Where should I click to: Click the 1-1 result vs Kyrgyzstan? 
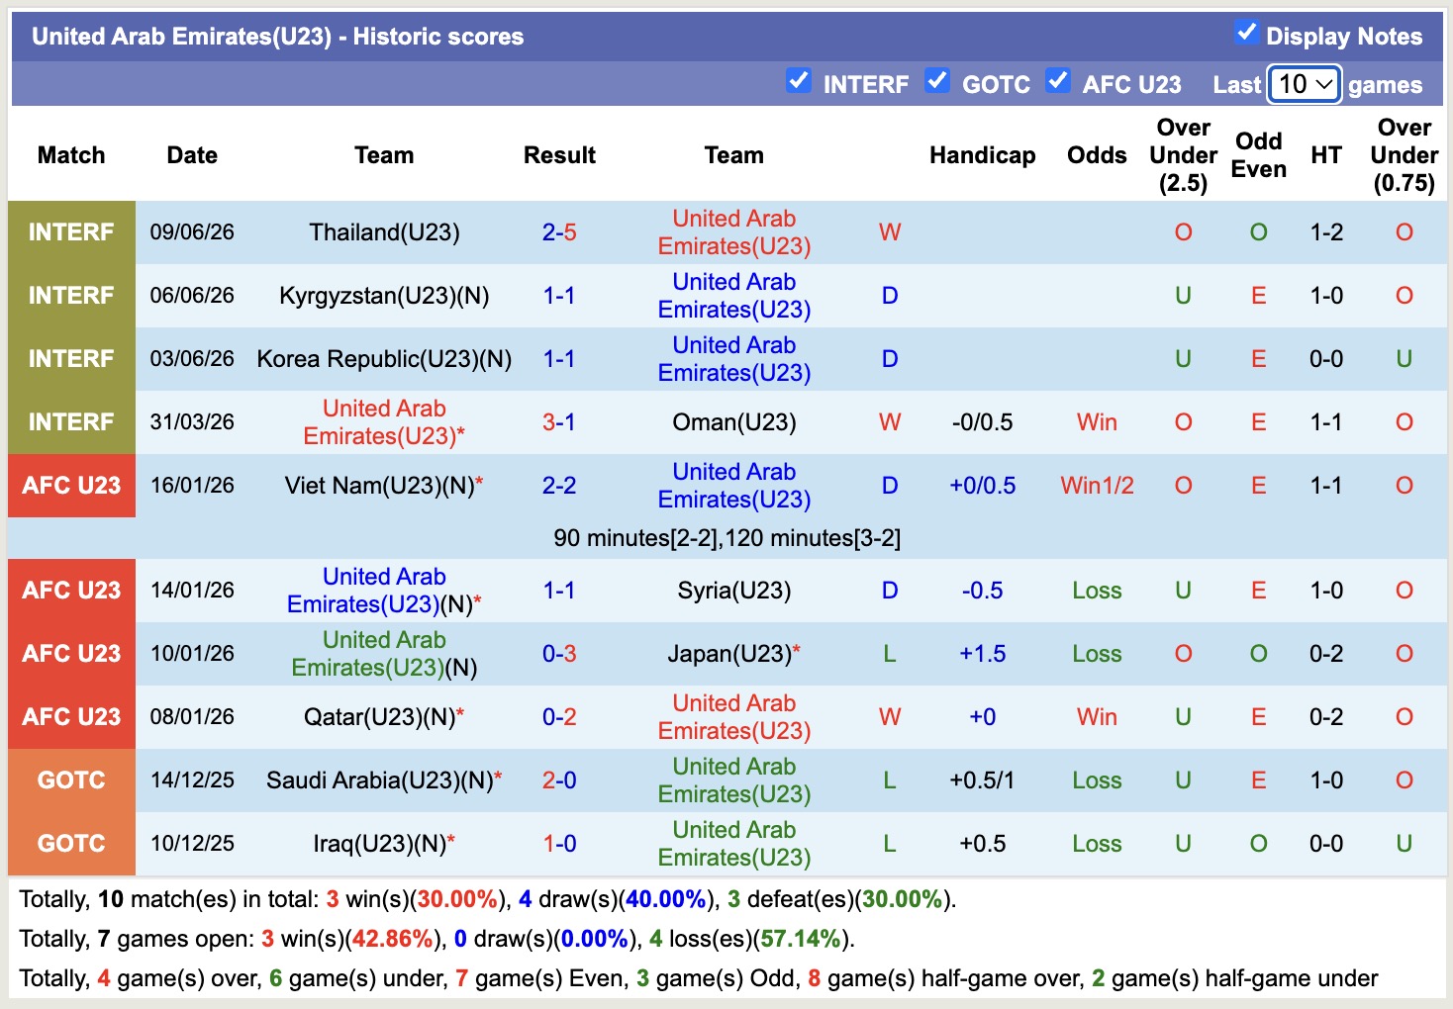pyautogui.click(x=559, y=296)
